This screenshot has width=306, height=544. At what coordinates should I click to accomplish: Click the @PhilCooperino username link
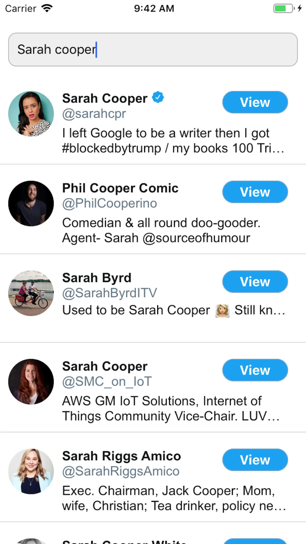click(109, 203)
